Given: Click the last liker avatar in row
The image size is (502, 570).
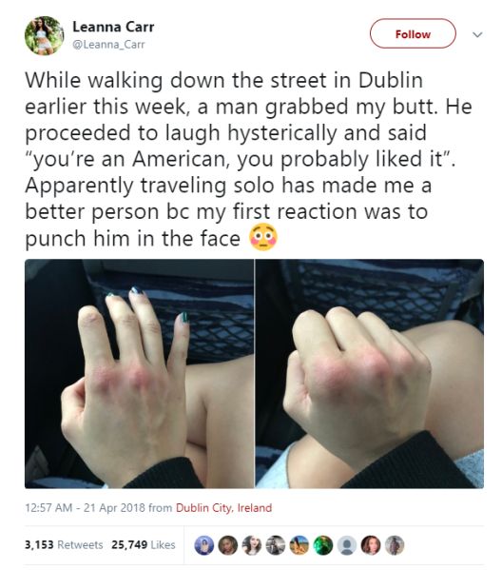Looking at the screenshot, I should [395, 545].
